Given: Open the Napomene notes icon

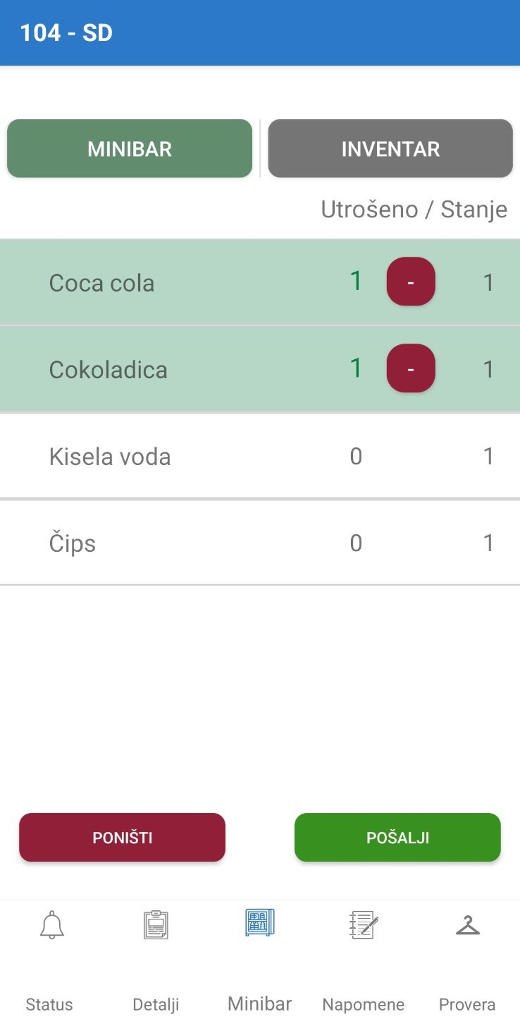Looking at the screenshot, I should click(364, 924).
